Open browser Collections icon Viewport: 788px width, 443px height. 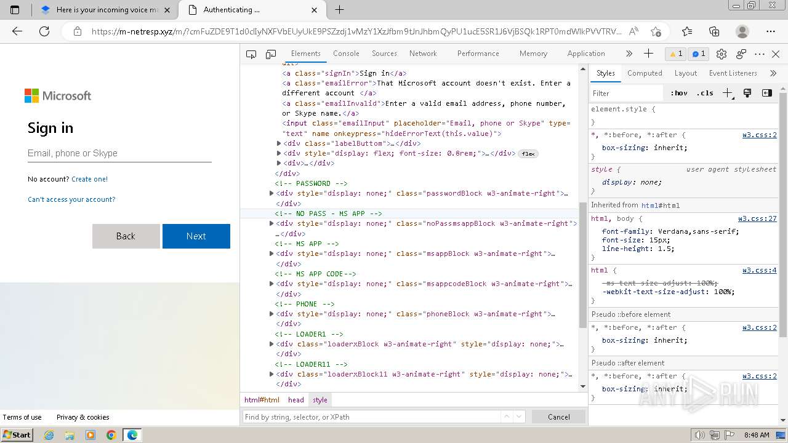click(714, 31)
